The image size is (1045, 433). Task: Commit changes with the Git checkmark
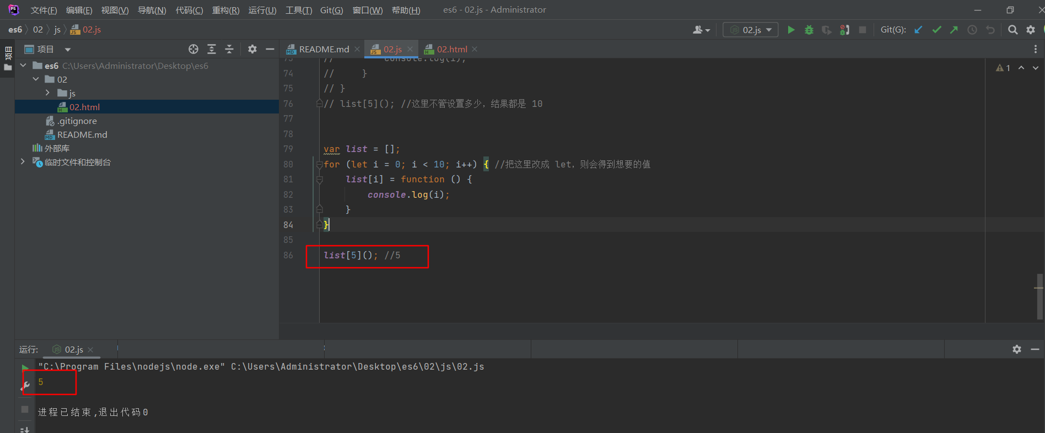(x=936, y=30)
